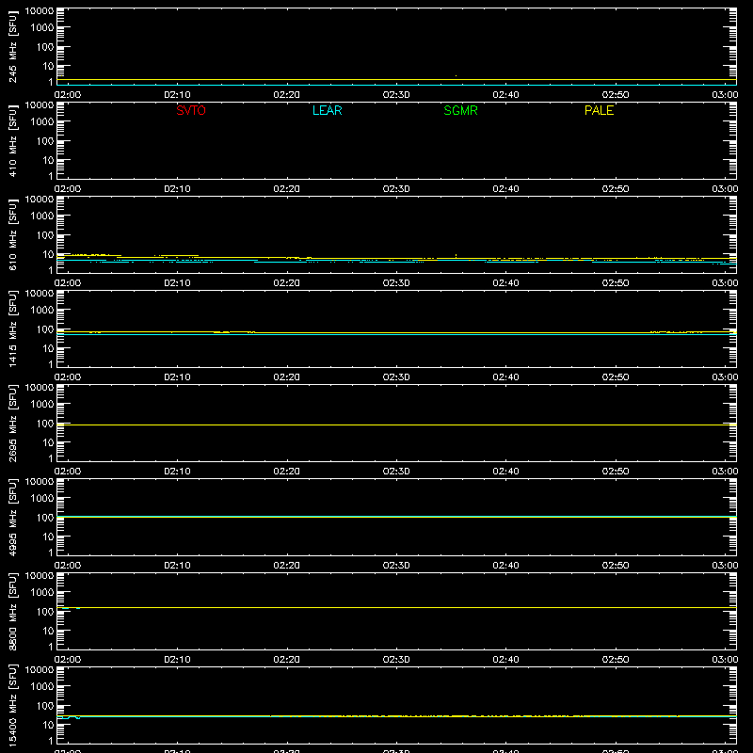Viewport: 753px width, 753px height.
Task: Click the yellow PALE legend label
Action: point(599,110)
